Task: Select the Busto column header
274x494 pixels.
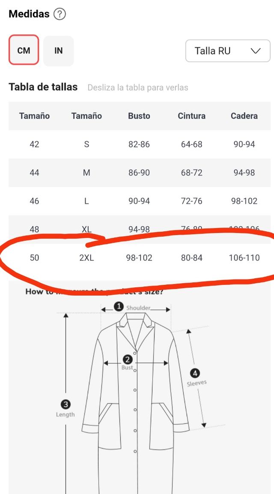Action: click(139, 116)
